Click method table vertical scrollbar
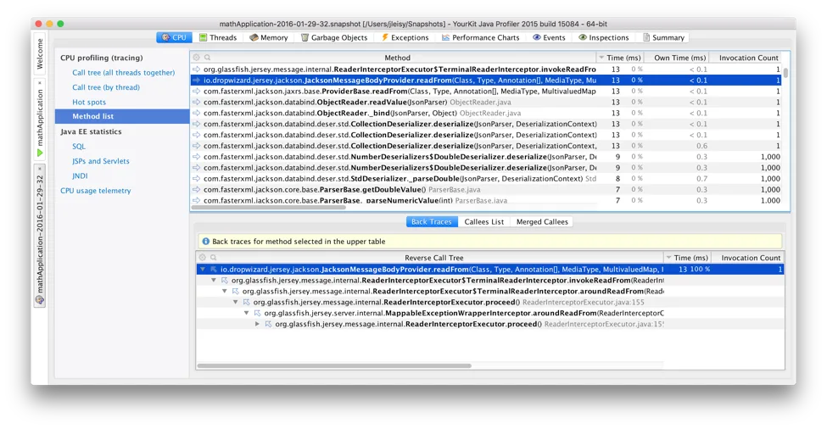The width and height of the screenshot is (827, 429). click(785, 73)
